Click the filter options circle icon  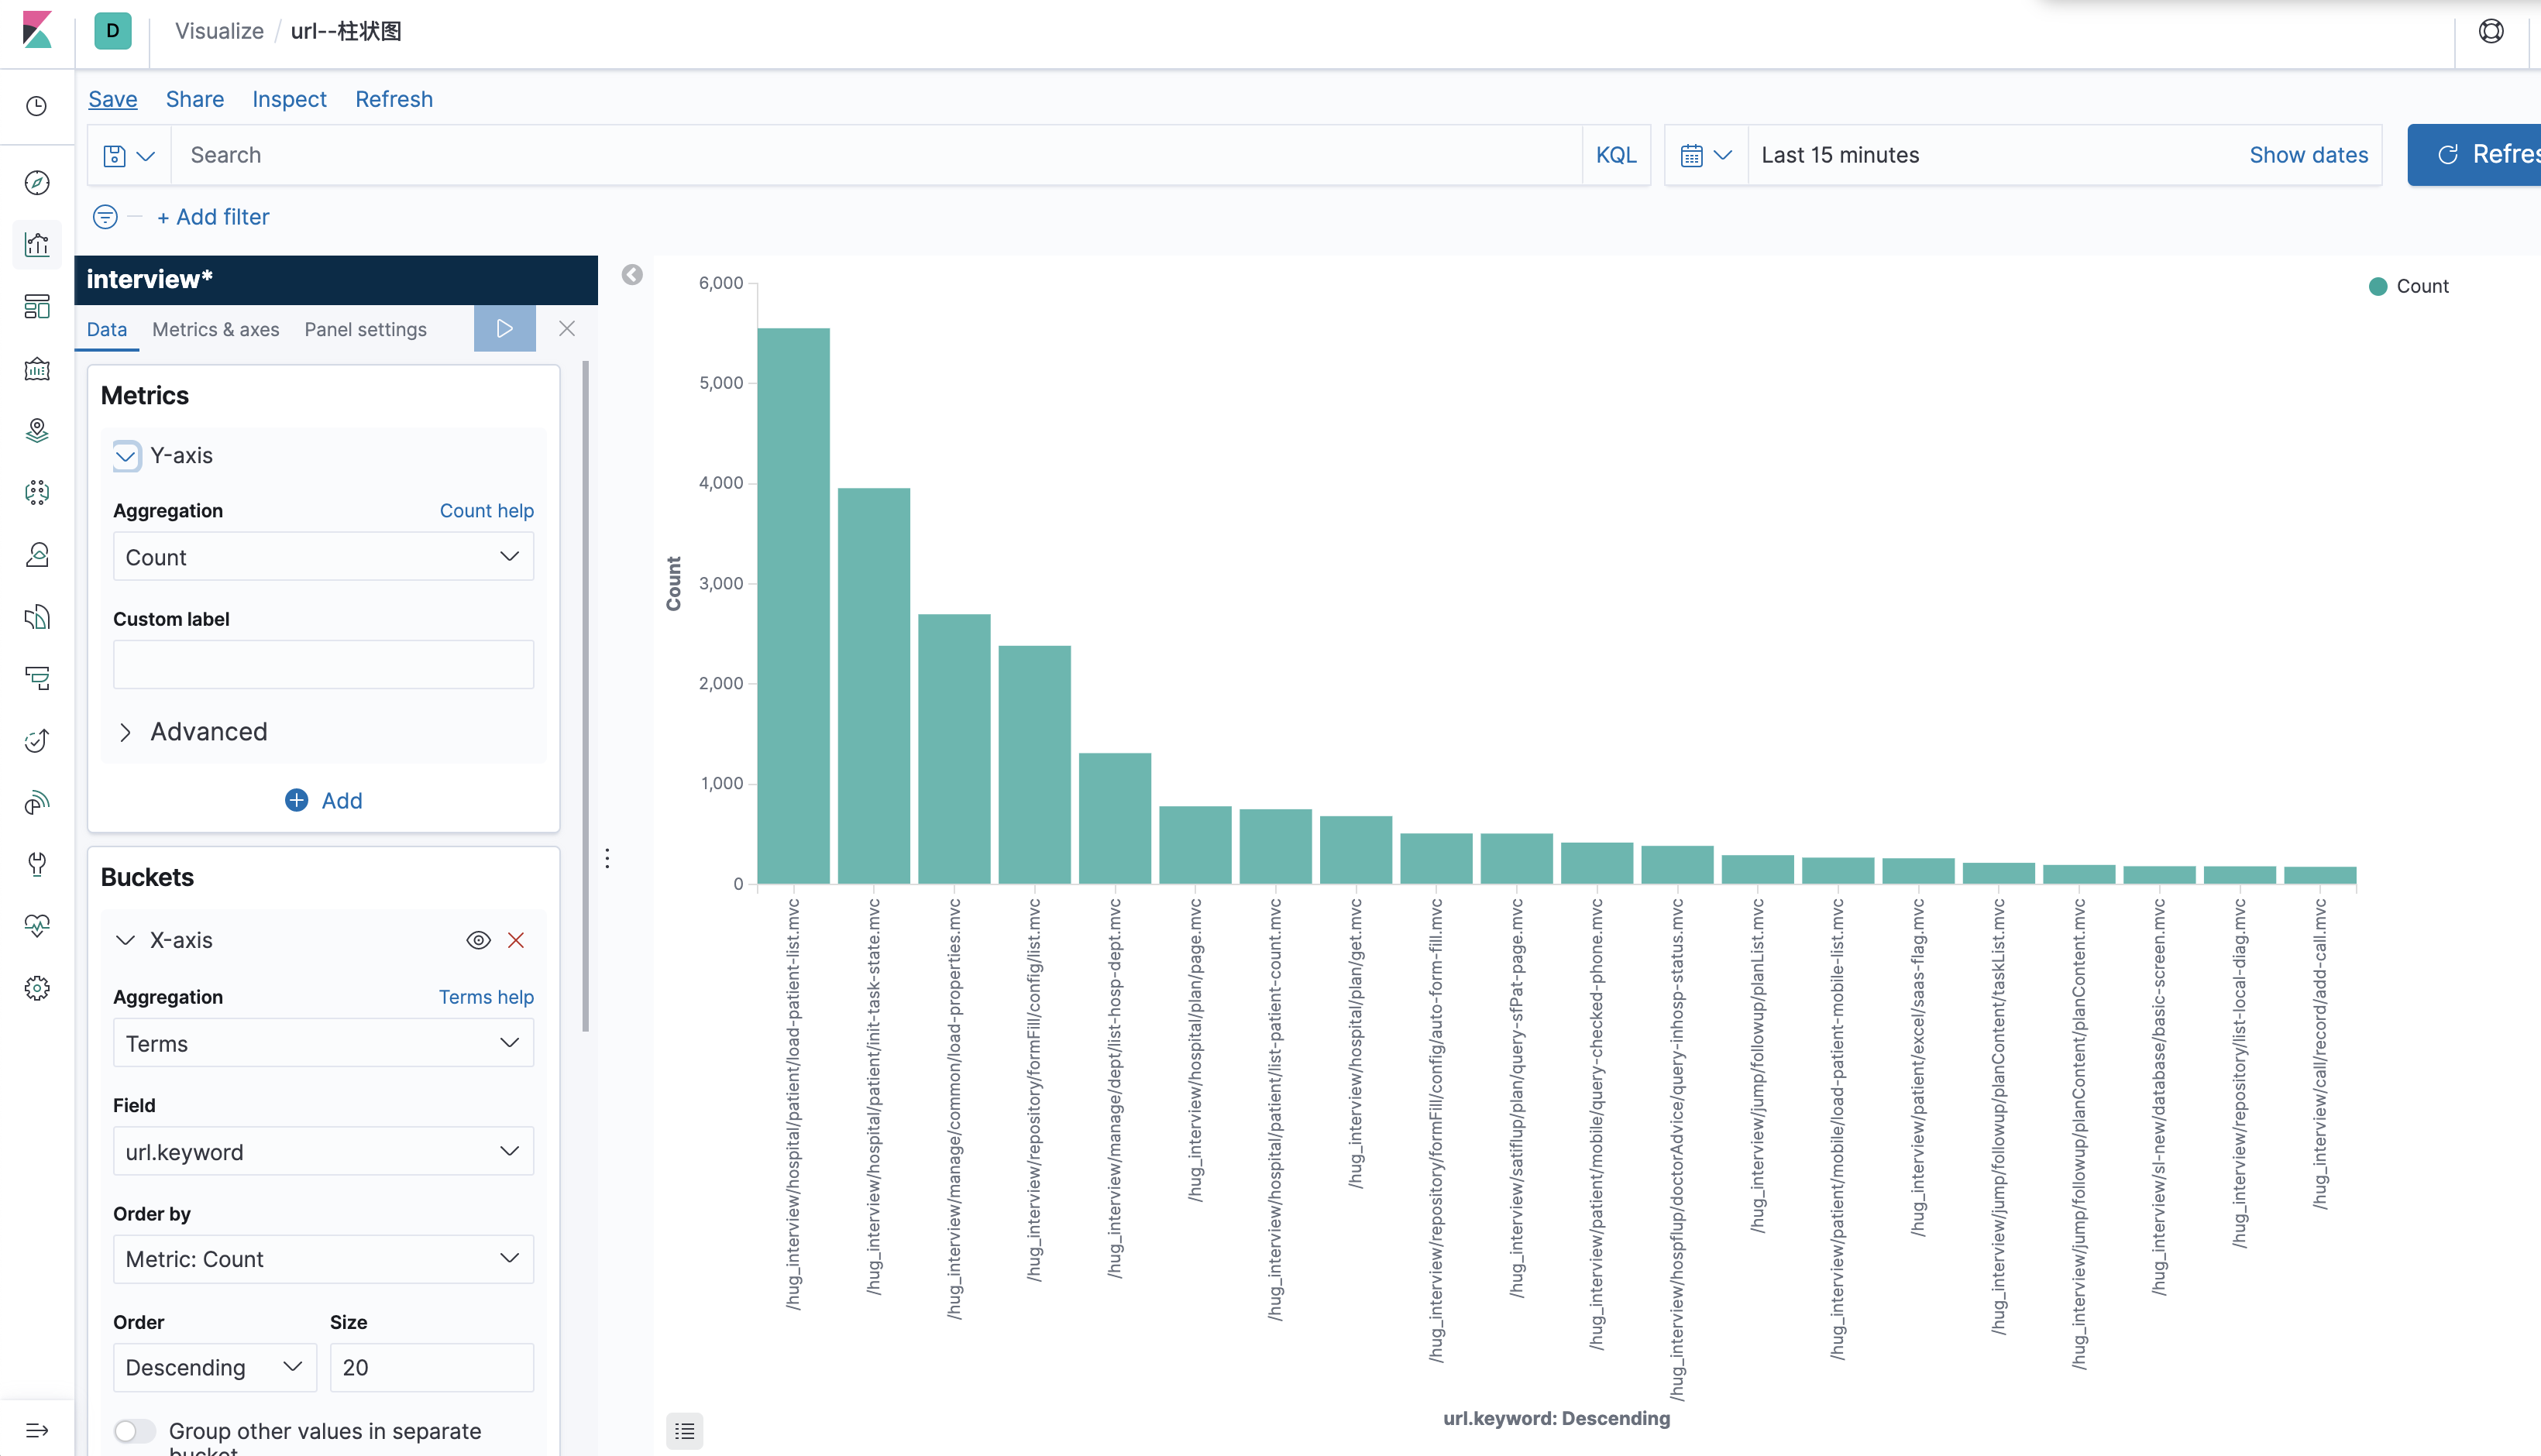pyautogui.click(x=105, y=217)
